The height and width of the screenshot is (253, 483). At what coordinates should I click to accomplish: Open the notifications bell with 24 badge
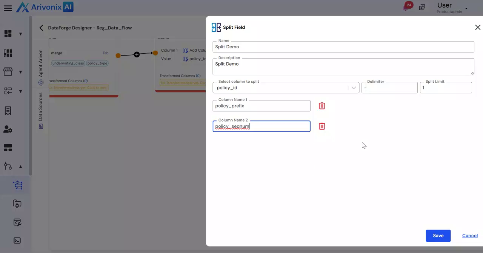[407, 7]
